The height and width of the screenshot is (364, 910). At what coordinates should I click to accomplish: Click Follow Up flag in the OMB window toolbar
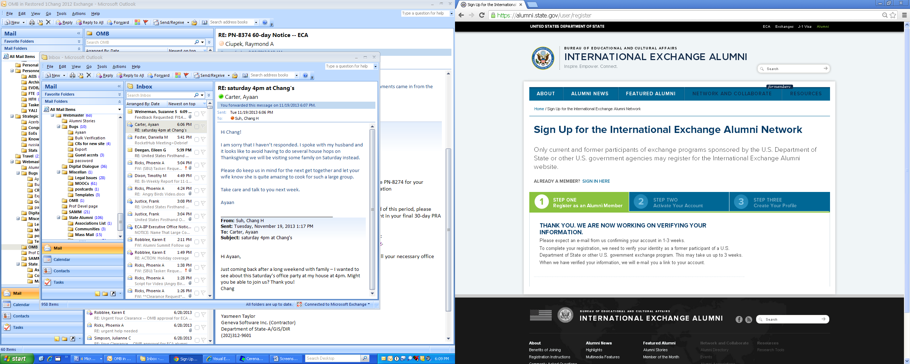145,22
